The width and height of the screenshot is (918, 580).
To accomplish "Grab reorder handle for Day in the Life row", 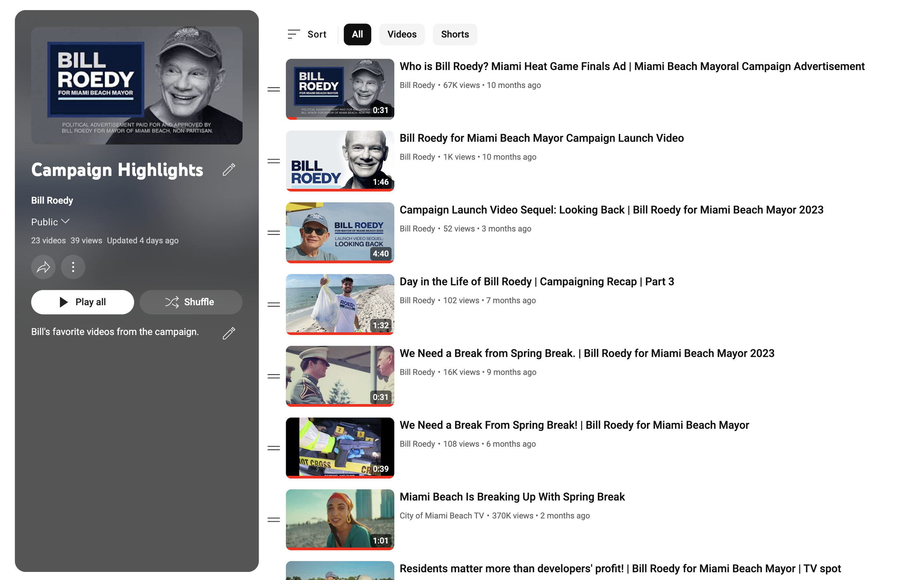I will pyautogui.click(x=273, y=304).
